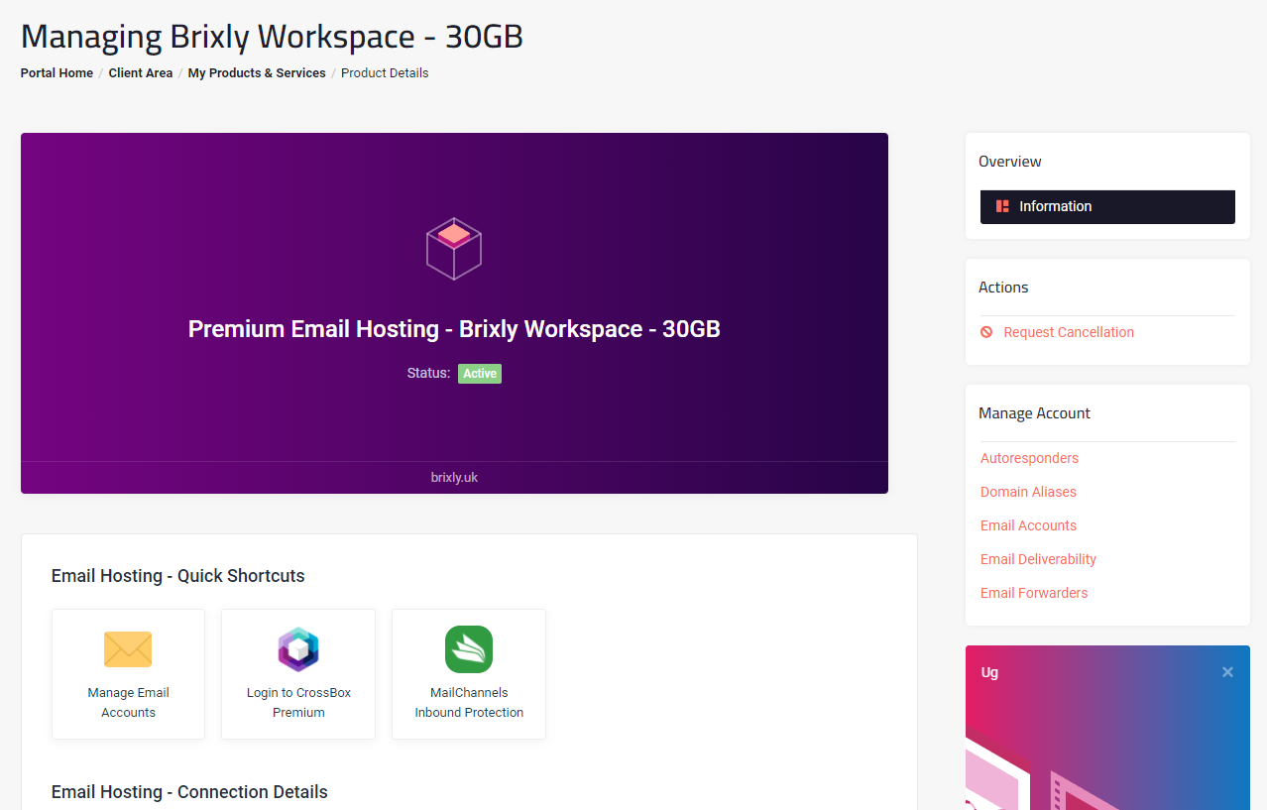This screenshot has height=810, width=1267.
Task: Click the Ug promo banner title
Action: pyautogui.click(x=989, y=672)
